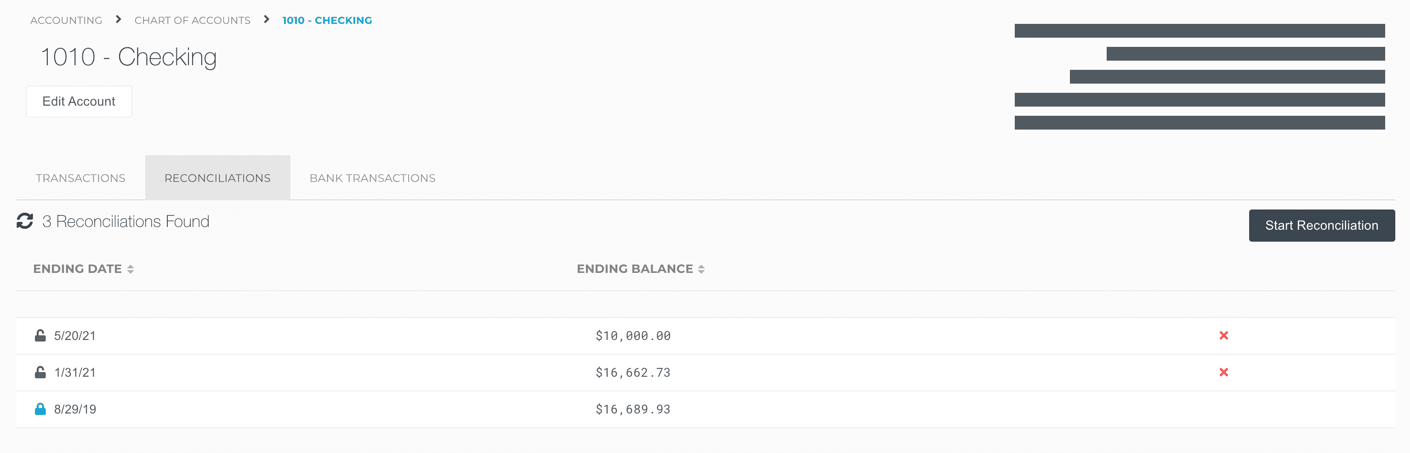Click the open lock icon for 5/20/21
The image size is (1410, 453).
tap(40, 335)
